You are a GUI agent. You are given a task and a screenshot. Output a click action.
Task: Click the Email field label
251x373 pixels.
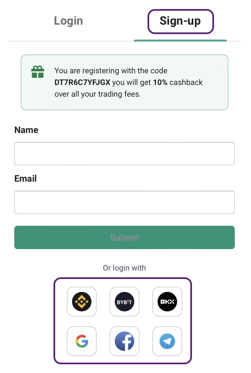pyautogui.click(x=26, y=179)
